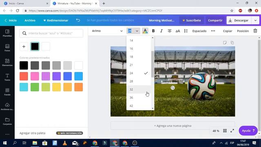Select font size 18
Screen dimensions: 261x147
[x=139, y=57]
